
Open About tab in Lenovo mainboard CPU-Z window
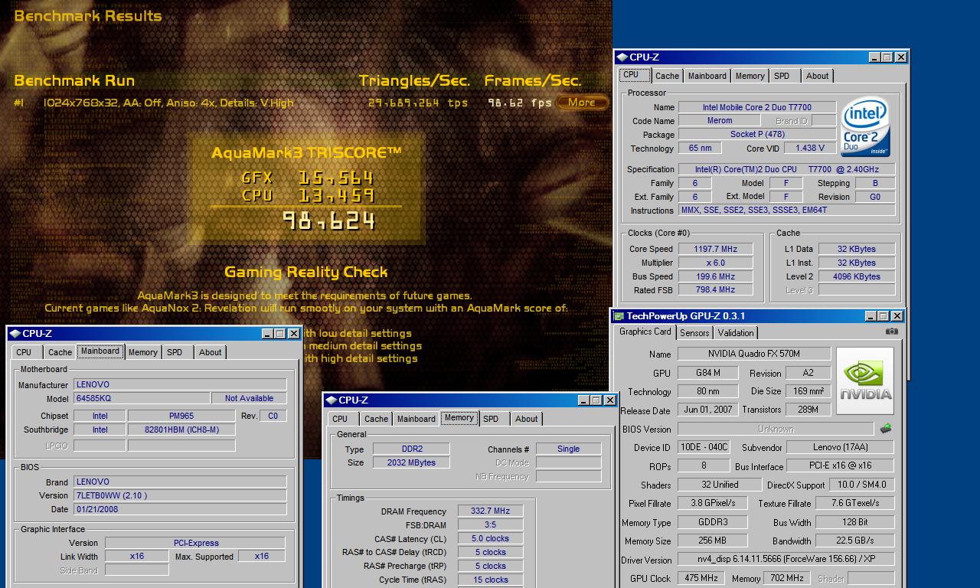click(x=210, y=352)
